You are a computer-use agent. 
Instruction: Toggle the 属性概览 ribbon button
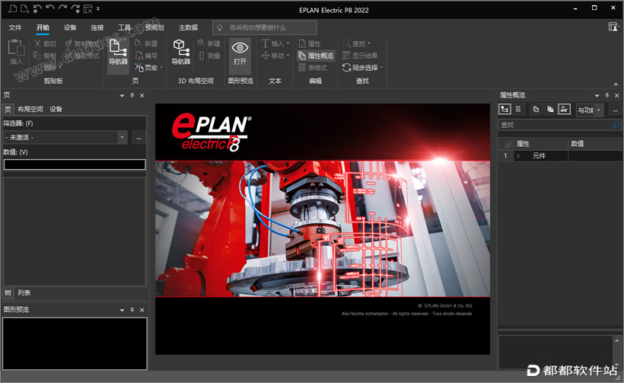317,56
